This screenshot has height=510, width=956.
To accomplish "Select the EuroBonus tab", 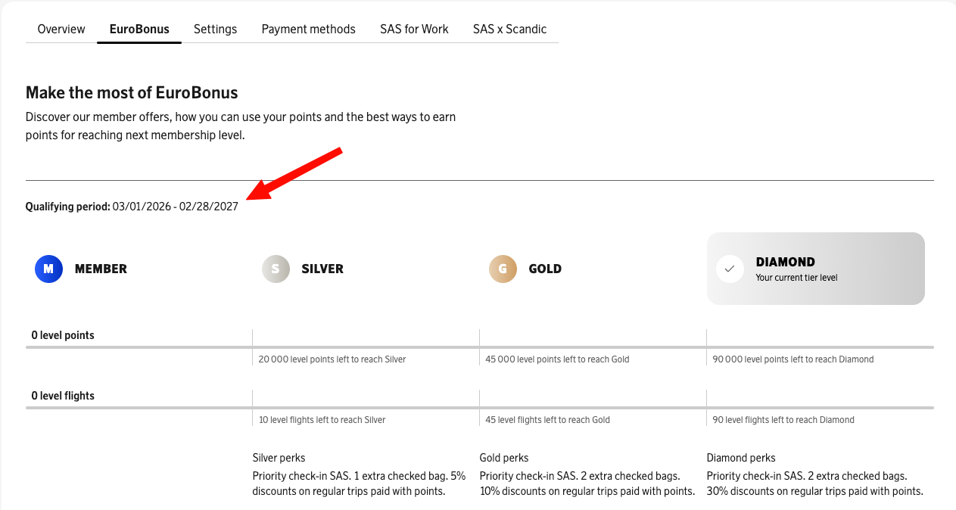I will 139,29.
